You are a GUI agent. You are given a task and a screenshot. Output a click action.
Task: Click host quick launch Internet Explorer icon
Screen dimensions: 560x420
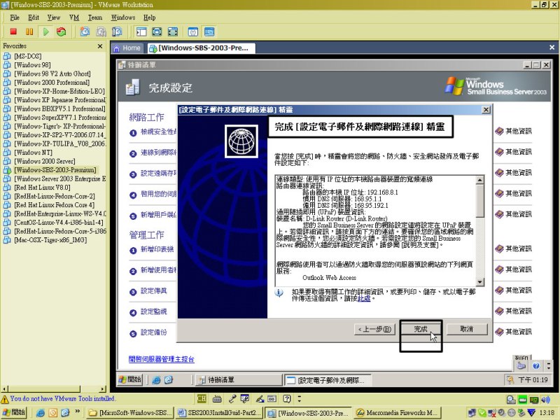click(x=41, y=413)
